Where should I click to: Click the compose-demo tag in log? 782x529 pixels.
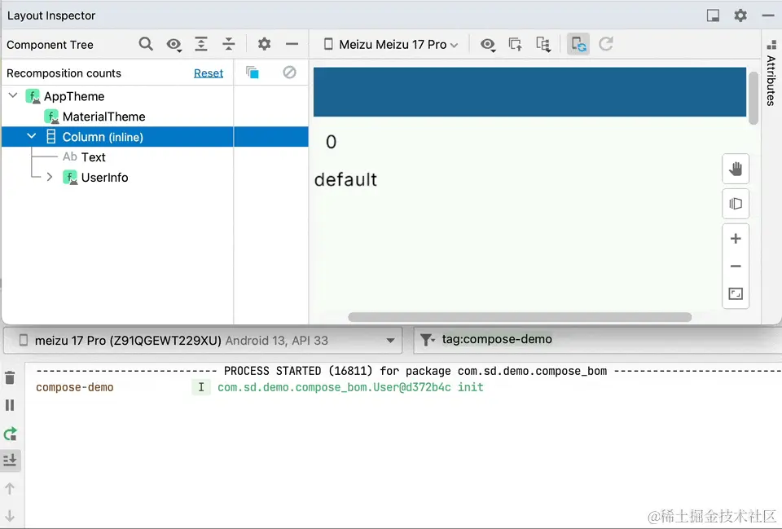tap(75, 387)
